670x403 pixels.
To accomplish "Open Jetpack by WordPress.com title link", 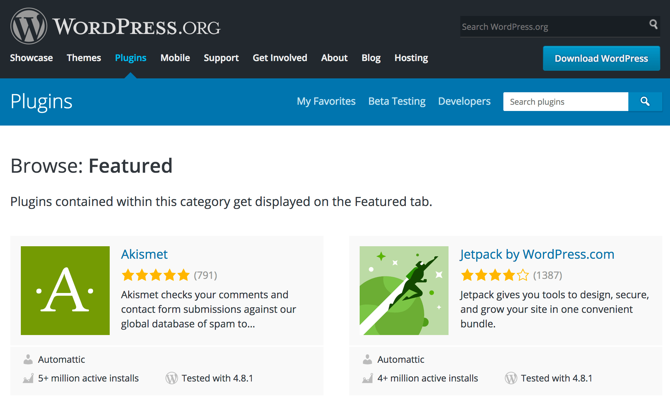I will pos(537,255).
